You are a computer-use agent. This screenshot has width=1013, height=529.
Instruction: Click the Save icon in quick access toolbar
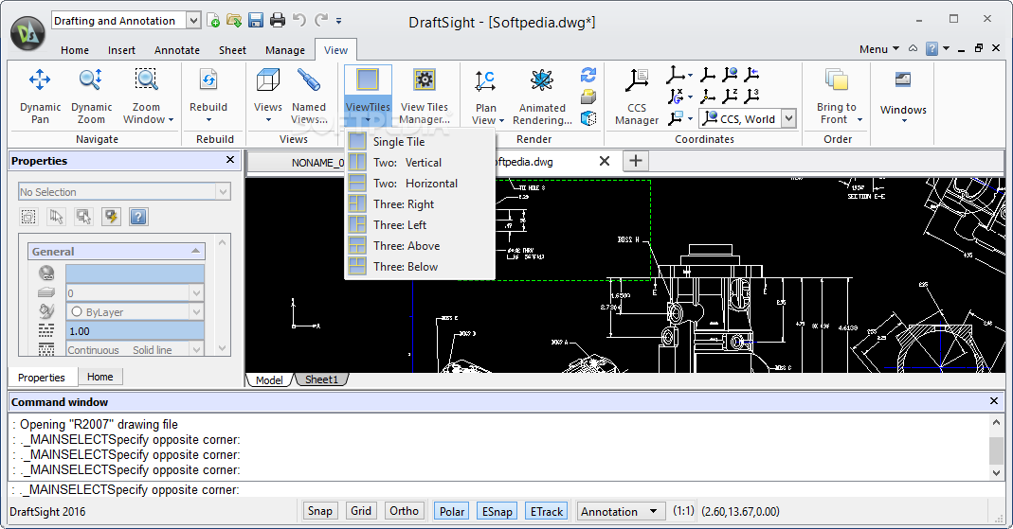pyautogui.click(x=256, y=20)
